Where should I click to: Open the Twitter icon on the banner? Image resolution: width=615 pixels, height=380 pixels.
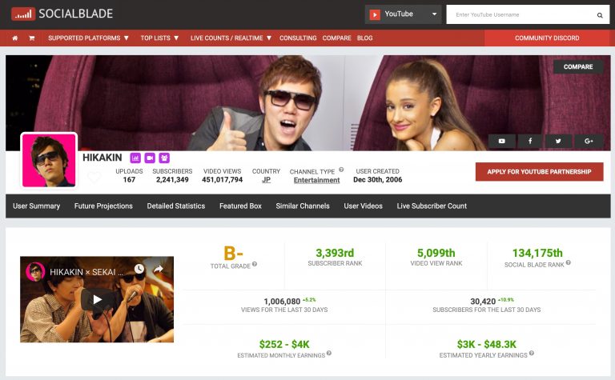558,141
